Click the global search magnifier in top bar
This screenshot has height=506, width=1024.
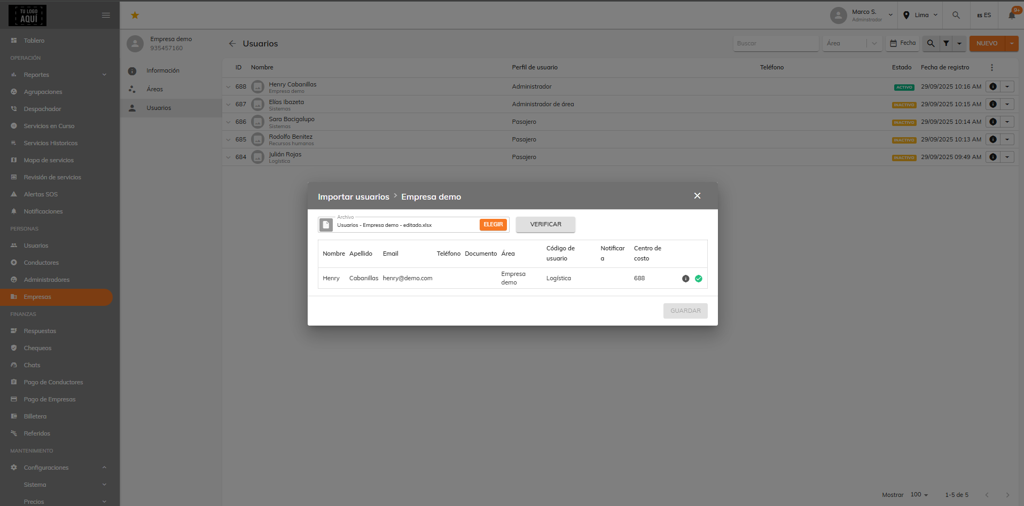[x=956, y=15]
